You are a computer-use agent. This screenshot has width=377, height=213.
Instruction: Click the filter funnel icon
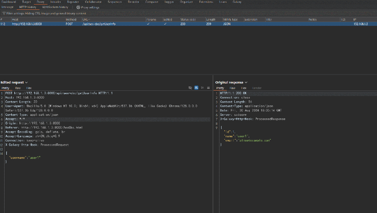pyautogui.click(x=4, y=13)
